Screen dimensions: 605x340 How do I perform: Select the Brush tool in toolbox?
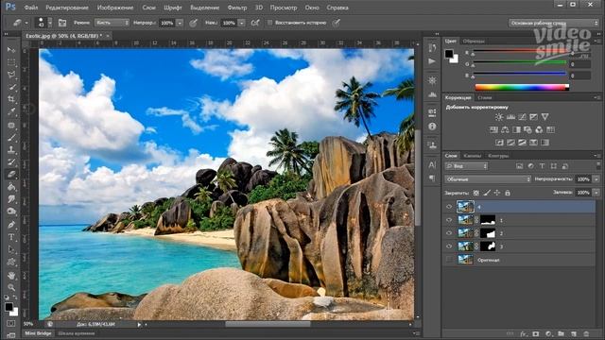[x=11, y=137]
